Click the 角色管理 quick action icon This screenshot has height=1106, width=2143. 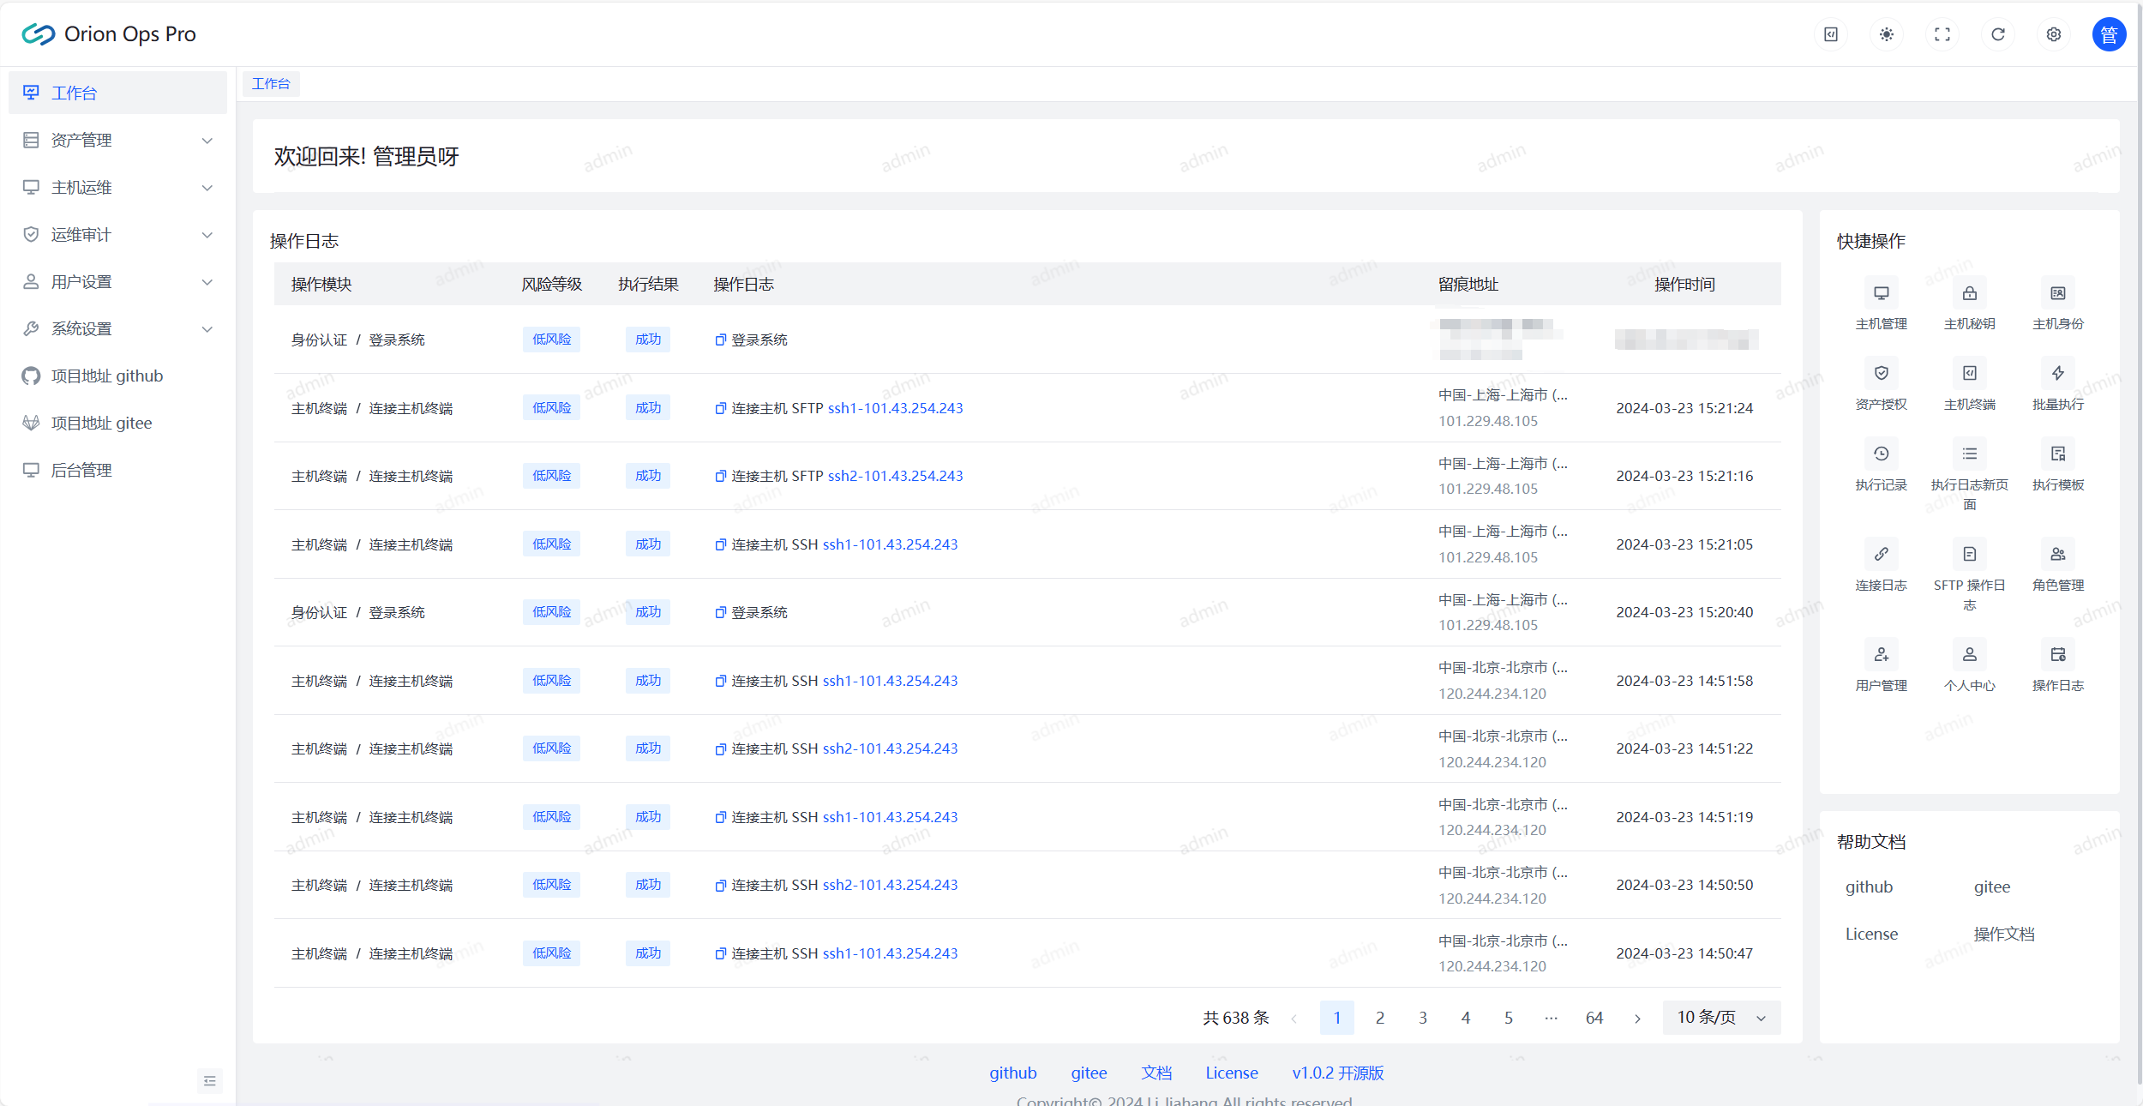point(2057,554)
